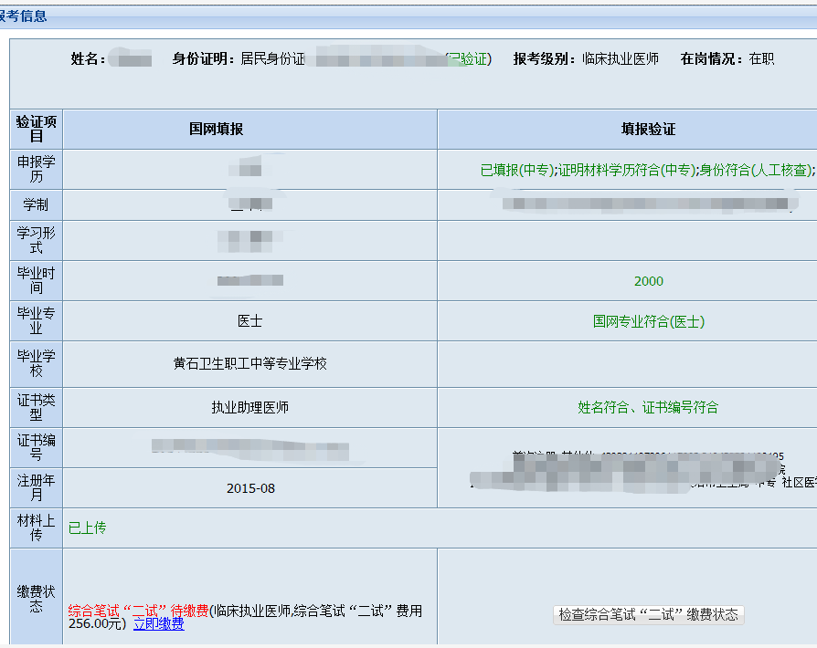The image size is (817, 648).
Task: Select the 学习形式 row label
Action: tap(36, 241)
